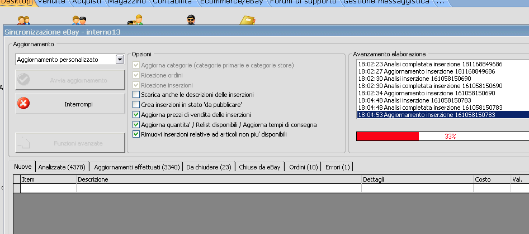Uncheck Rimuovi inserzioni relative ad articoli non disponibili
529x234 pixels.
(x=136, y=134)
